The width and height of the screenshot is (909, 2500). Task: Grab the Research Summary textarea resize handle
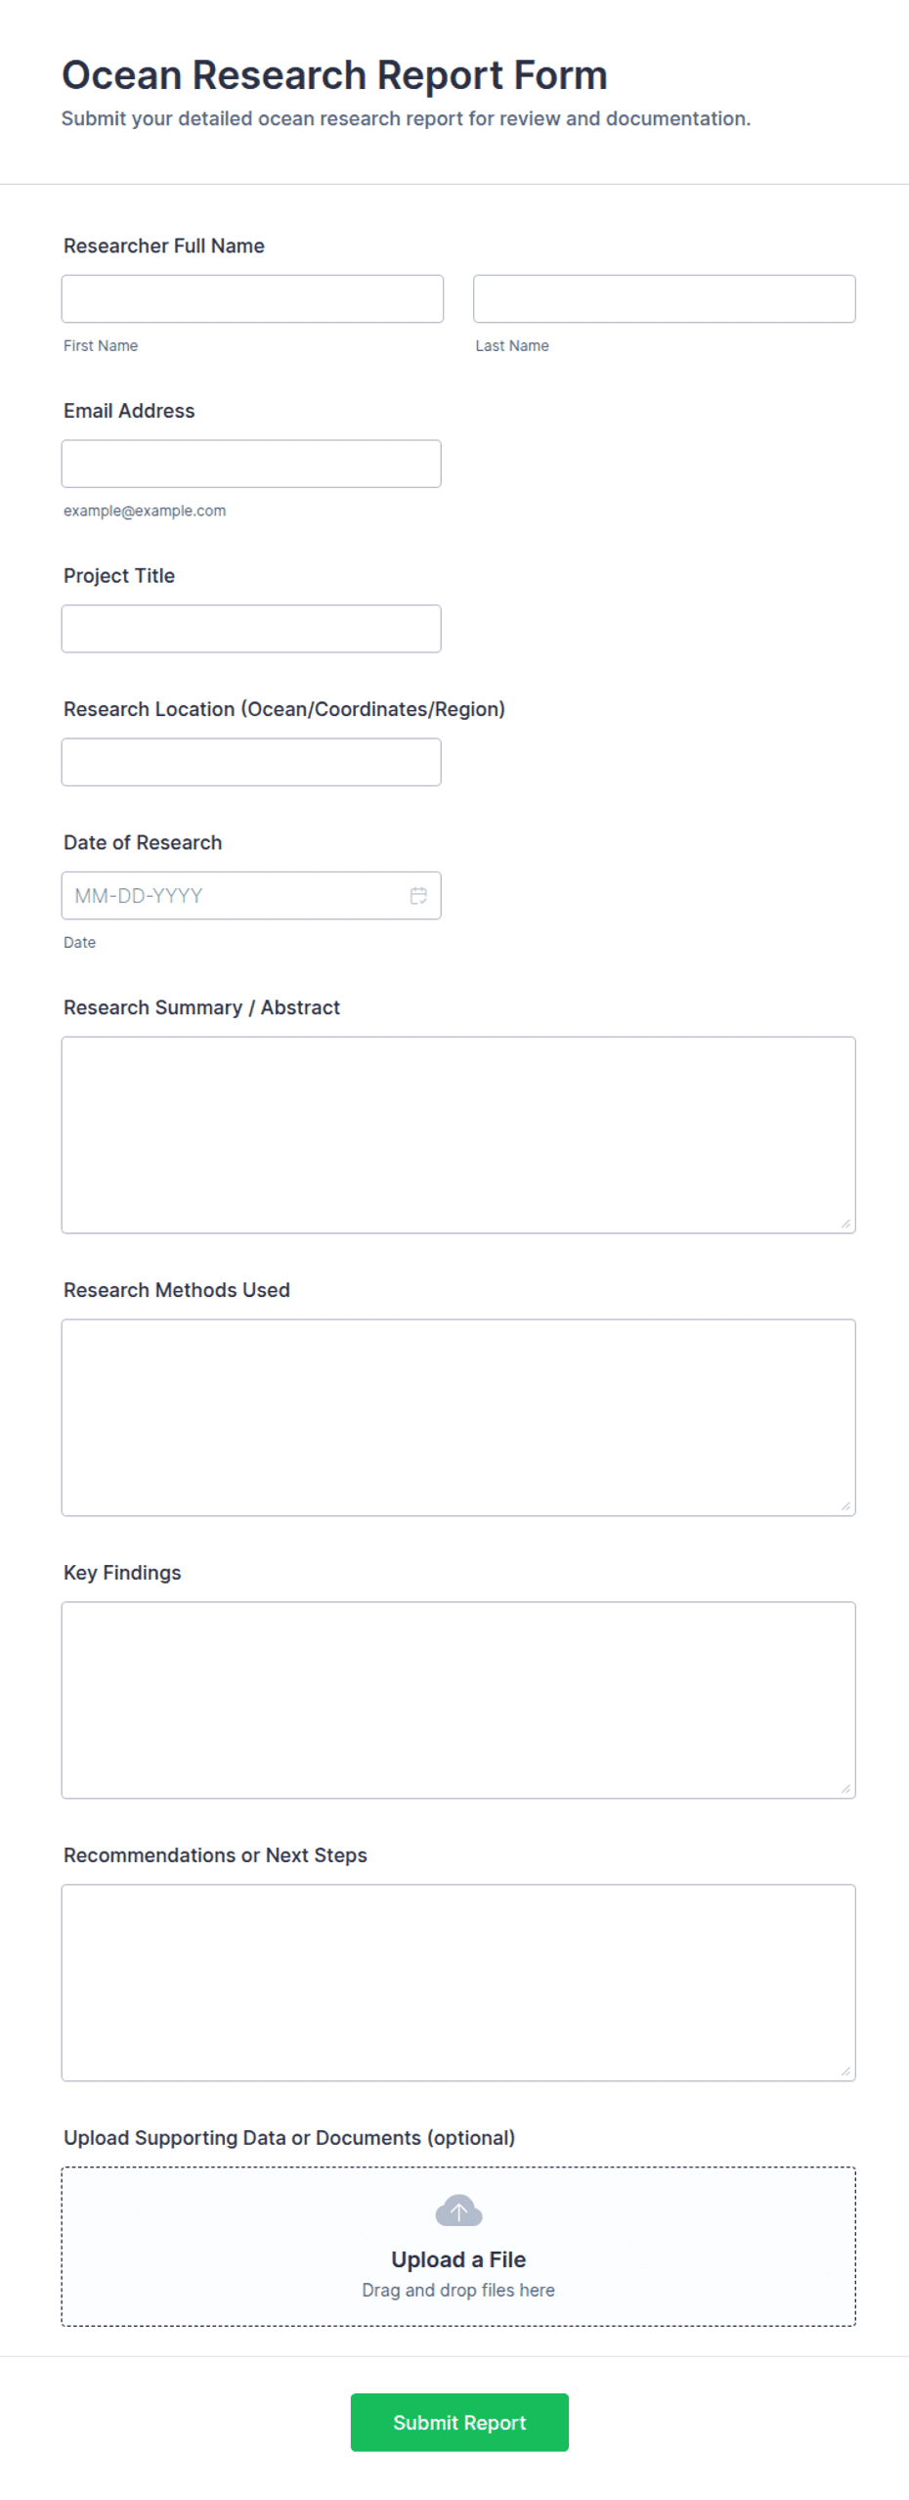point(845,1224)
